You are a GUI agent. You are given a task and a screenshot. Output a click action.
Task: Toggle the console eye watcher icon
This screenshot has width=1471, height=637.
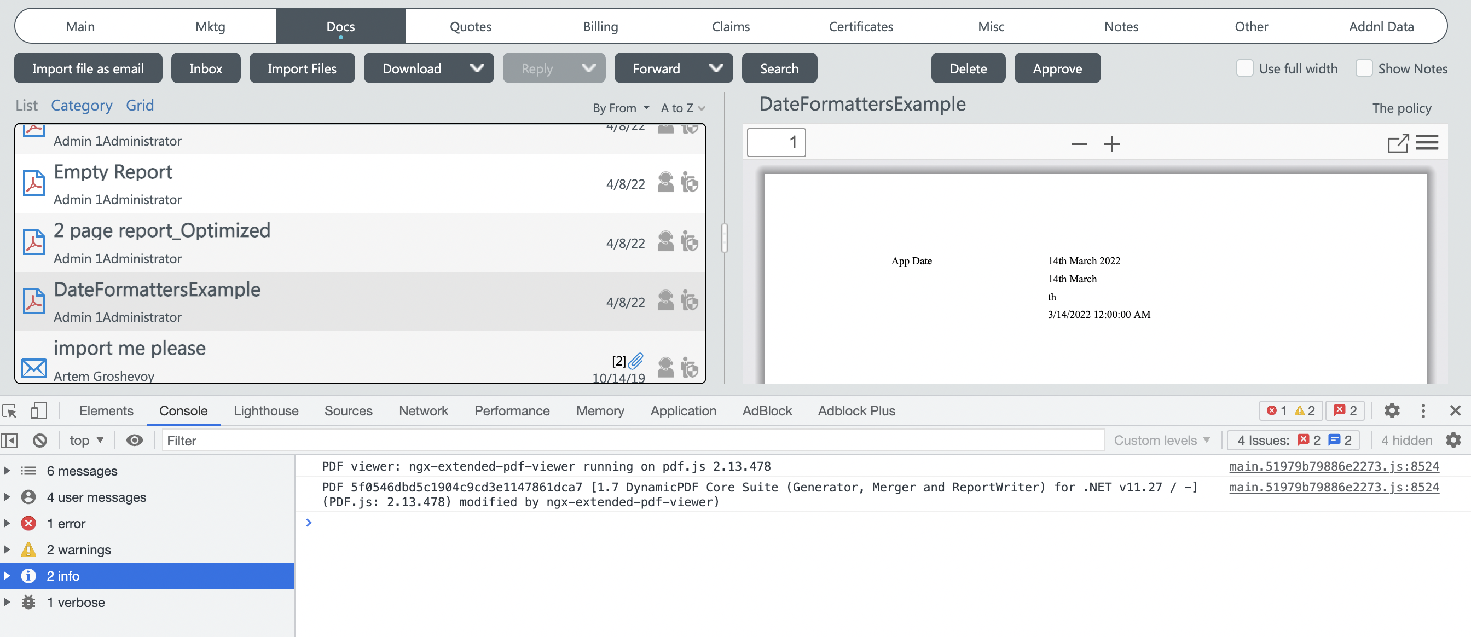pos(135,440)
